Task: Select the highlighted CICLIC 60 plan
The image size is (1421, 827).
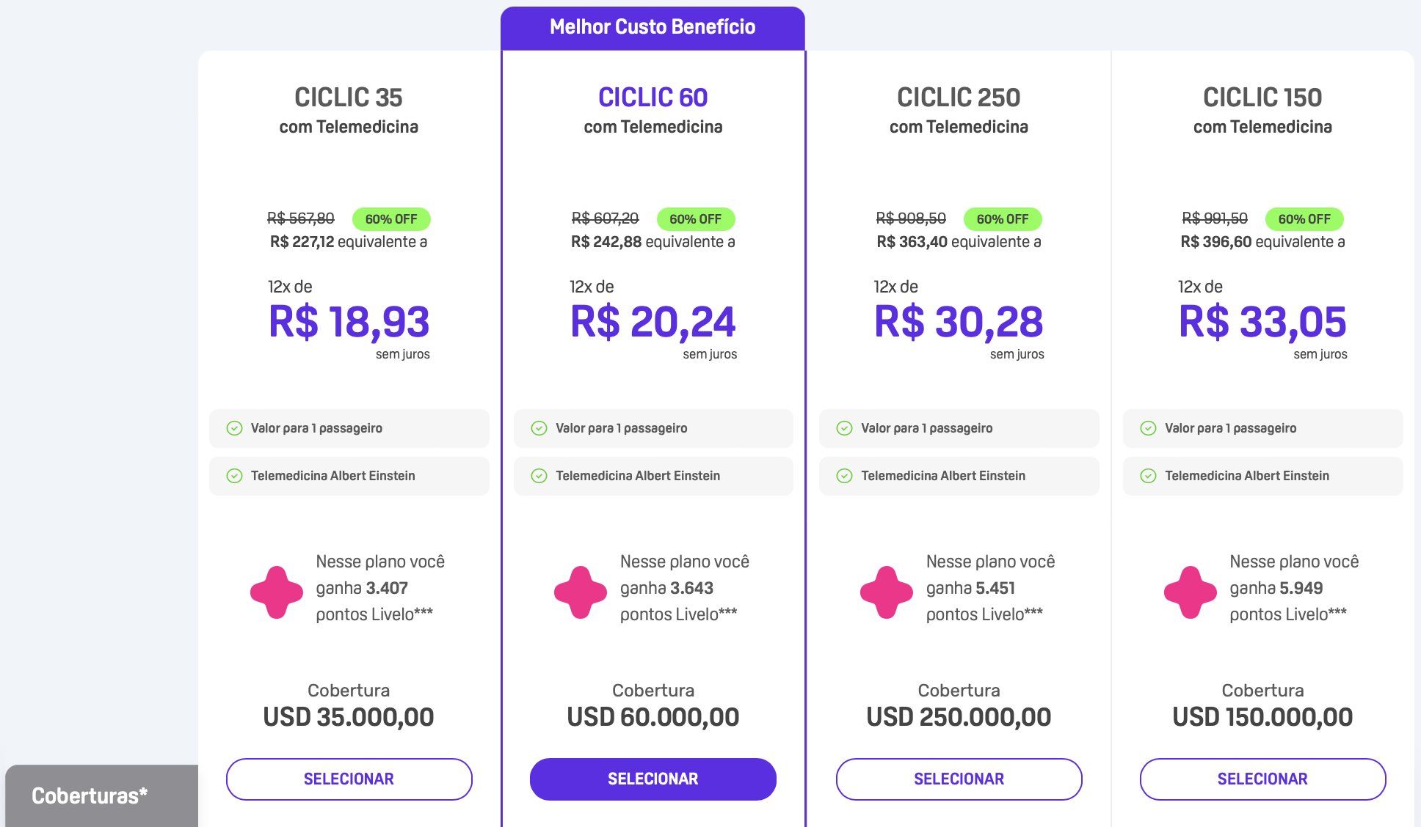Action: tap(653, 779)
